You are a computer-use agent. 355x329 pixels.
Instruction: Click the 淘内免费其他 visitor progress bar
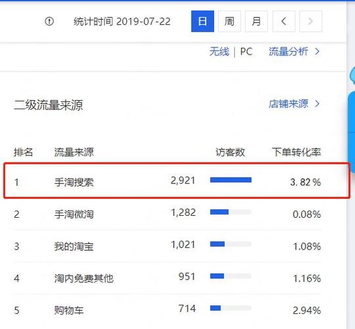click(231, 276)
